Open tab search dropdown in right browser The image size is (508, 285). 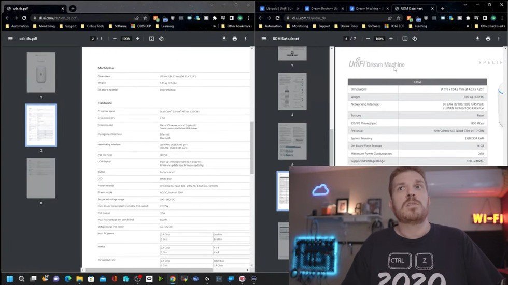(465, 5)
